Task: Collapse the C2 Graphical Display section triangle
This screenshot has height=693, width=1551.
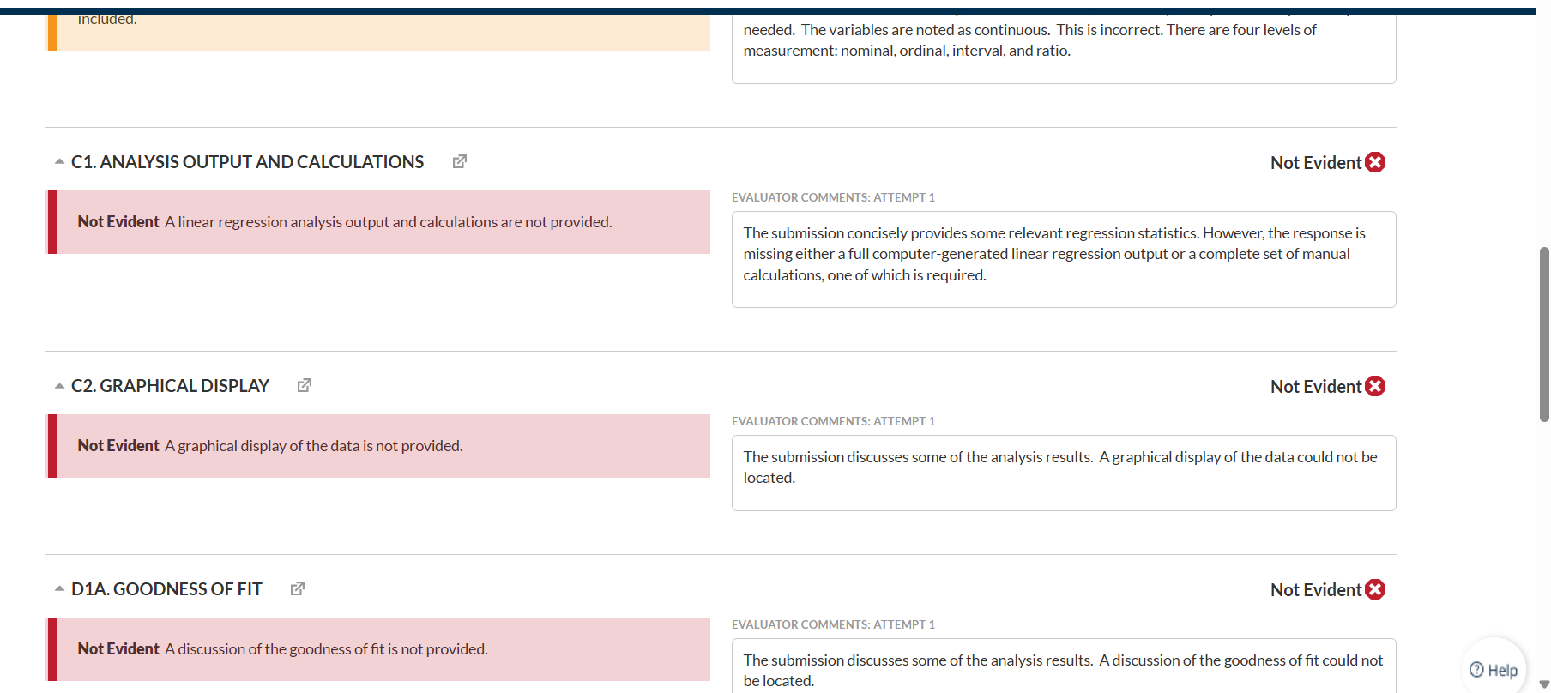Action: click(59, 386)
